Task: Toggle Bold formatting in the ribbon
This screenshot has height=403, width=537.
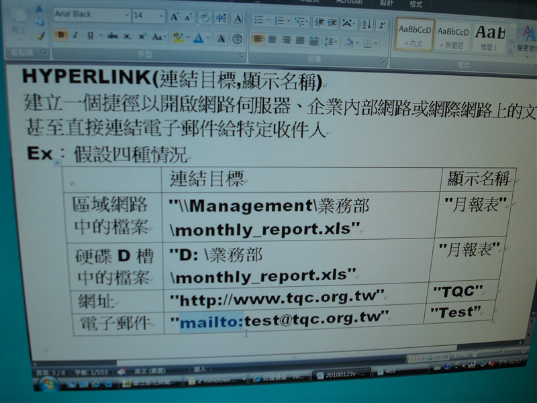Action: (61, 35)
